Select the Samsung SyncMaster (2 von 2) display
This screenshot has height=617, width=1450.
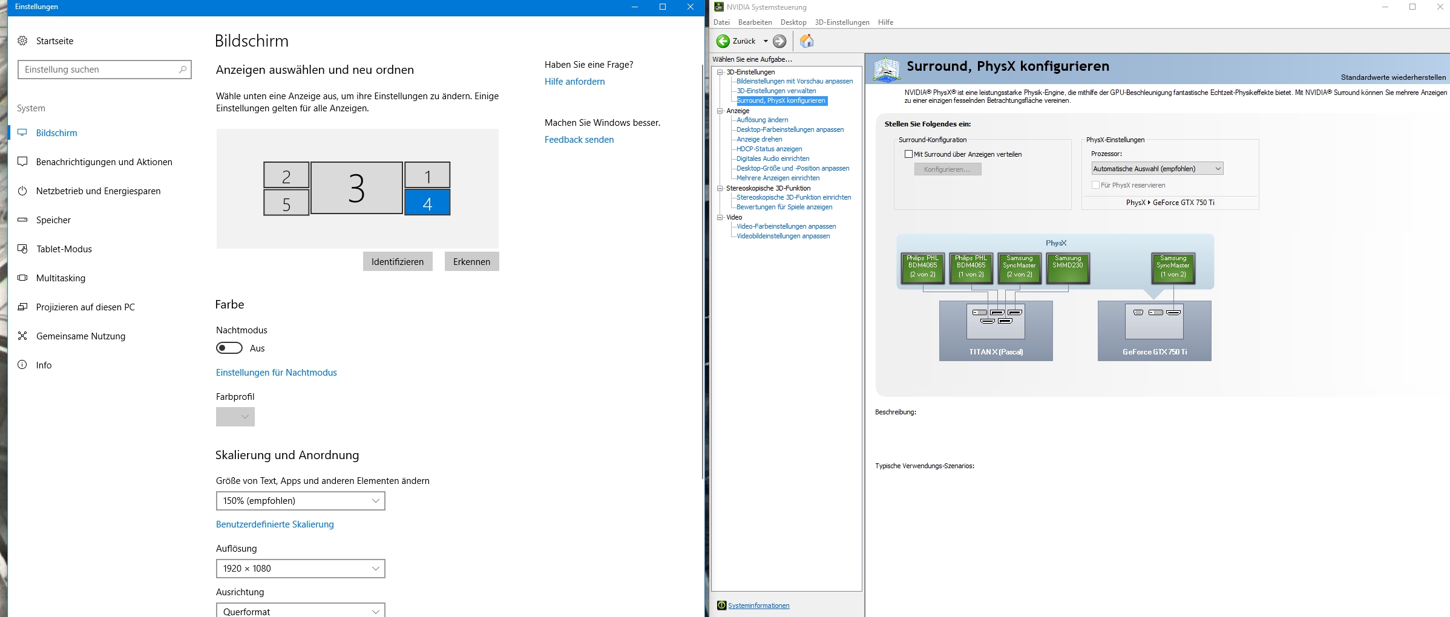point(1020,269)
